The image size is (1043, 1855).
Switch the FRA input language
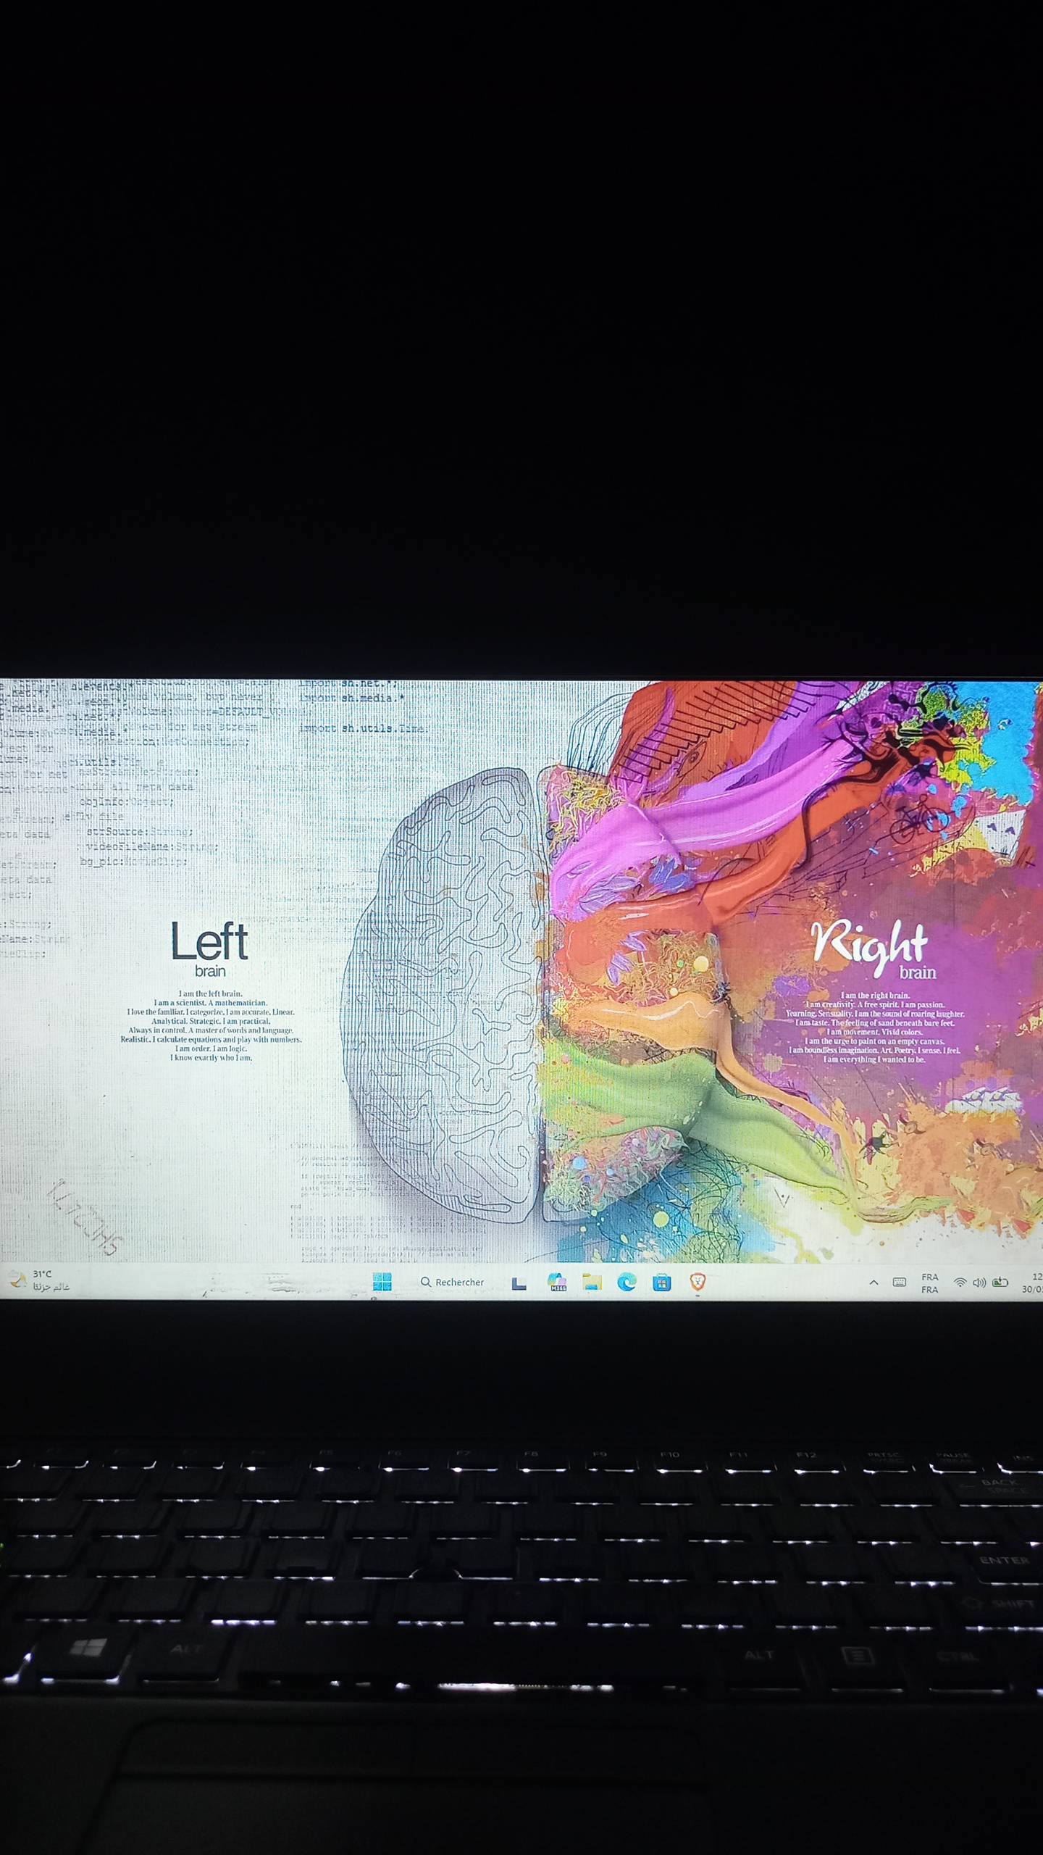pos(929,1283)
